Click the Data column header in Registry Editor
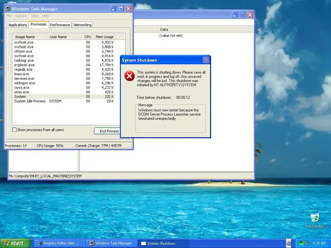Image resolution: width=331 pixels, height=248 pixels. (x=204, y=29)
